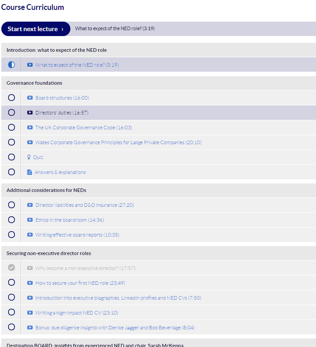The height and width of the screenshot is (347, 316).
Task: Click video icon beside Bonus: due diligence insights
Action: (x=30, y=327)
